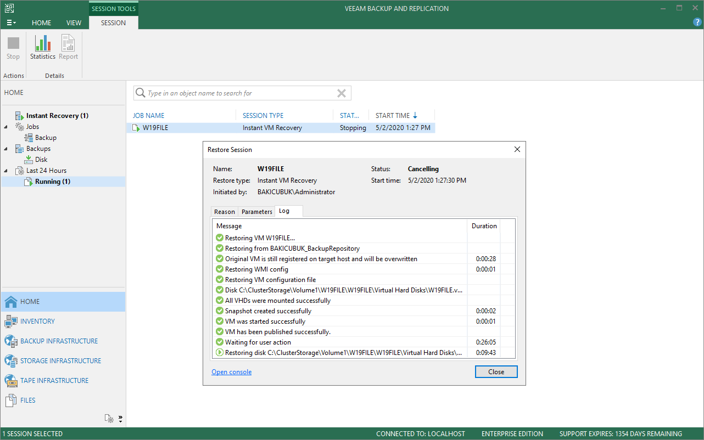Follow the Open console link
The height and width of the screenshot is (440, 704).
232,372
